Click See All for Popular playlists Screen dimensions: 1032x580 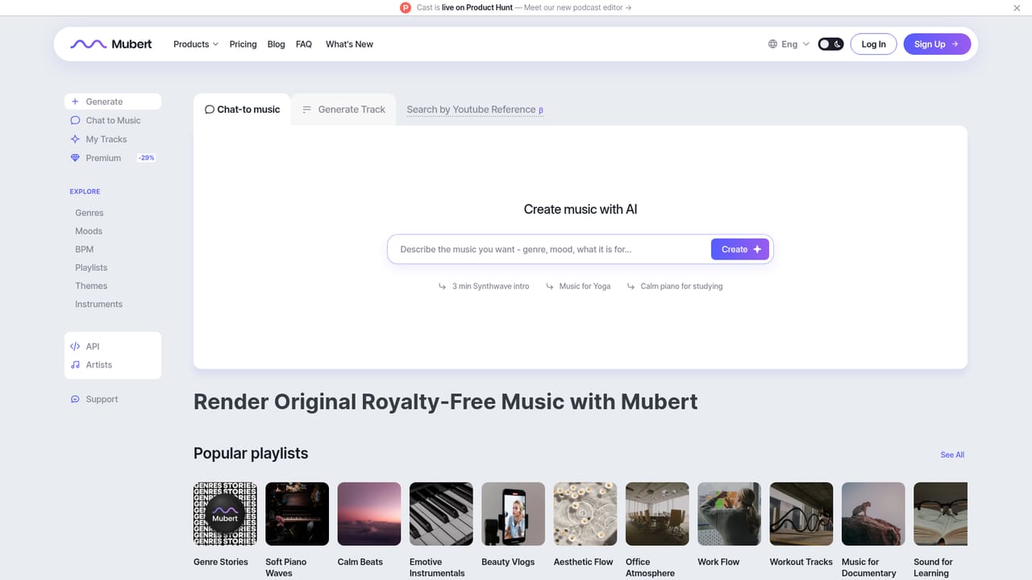(x=952, y=455)
